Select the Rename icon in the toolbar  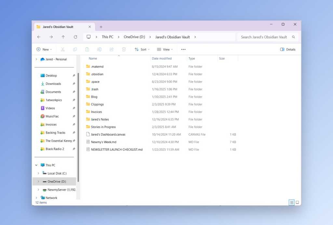tap(100, 49)
